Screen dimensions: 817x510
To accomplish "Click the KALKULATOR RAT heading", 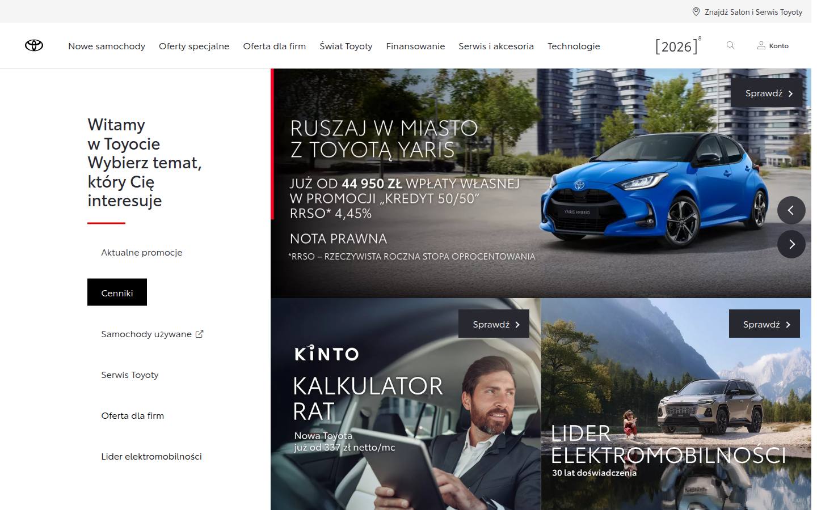I will tap(368, 398).
